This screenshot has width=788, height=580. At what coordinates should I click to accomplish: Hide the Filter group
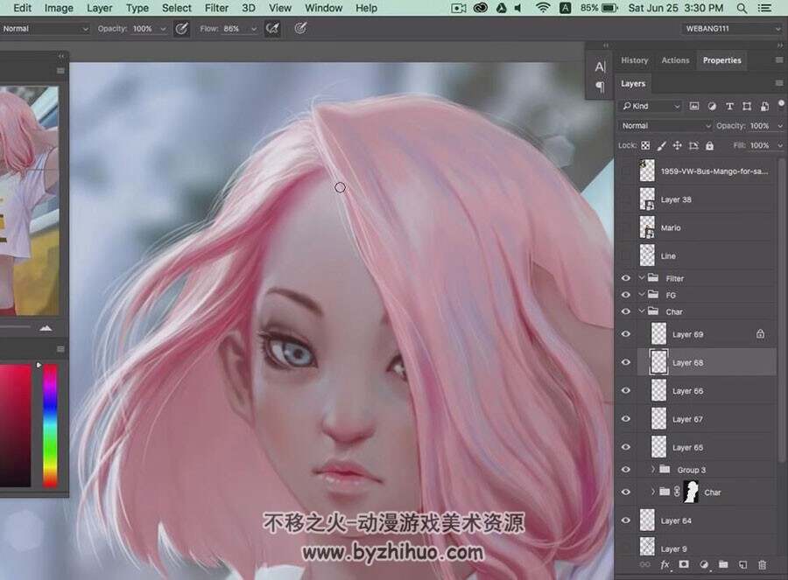click(626, 278)
